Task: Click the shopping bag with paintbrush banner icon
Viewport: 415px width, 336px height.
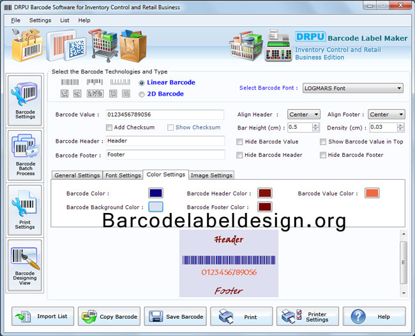Action: tap(26, 45)
